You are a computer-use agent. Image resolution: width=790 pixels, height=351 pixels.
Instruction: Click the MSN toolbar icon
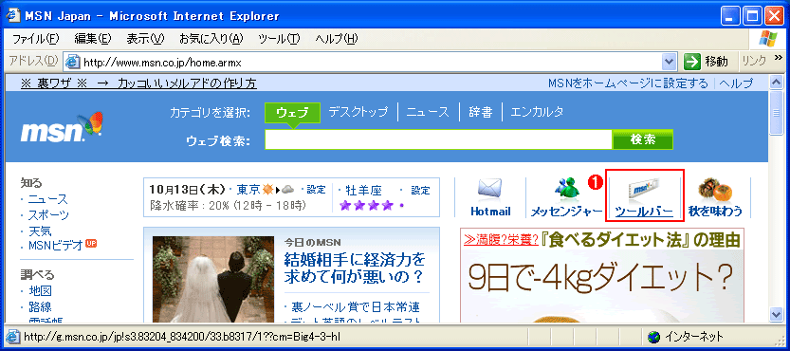[x=644, y=190]
